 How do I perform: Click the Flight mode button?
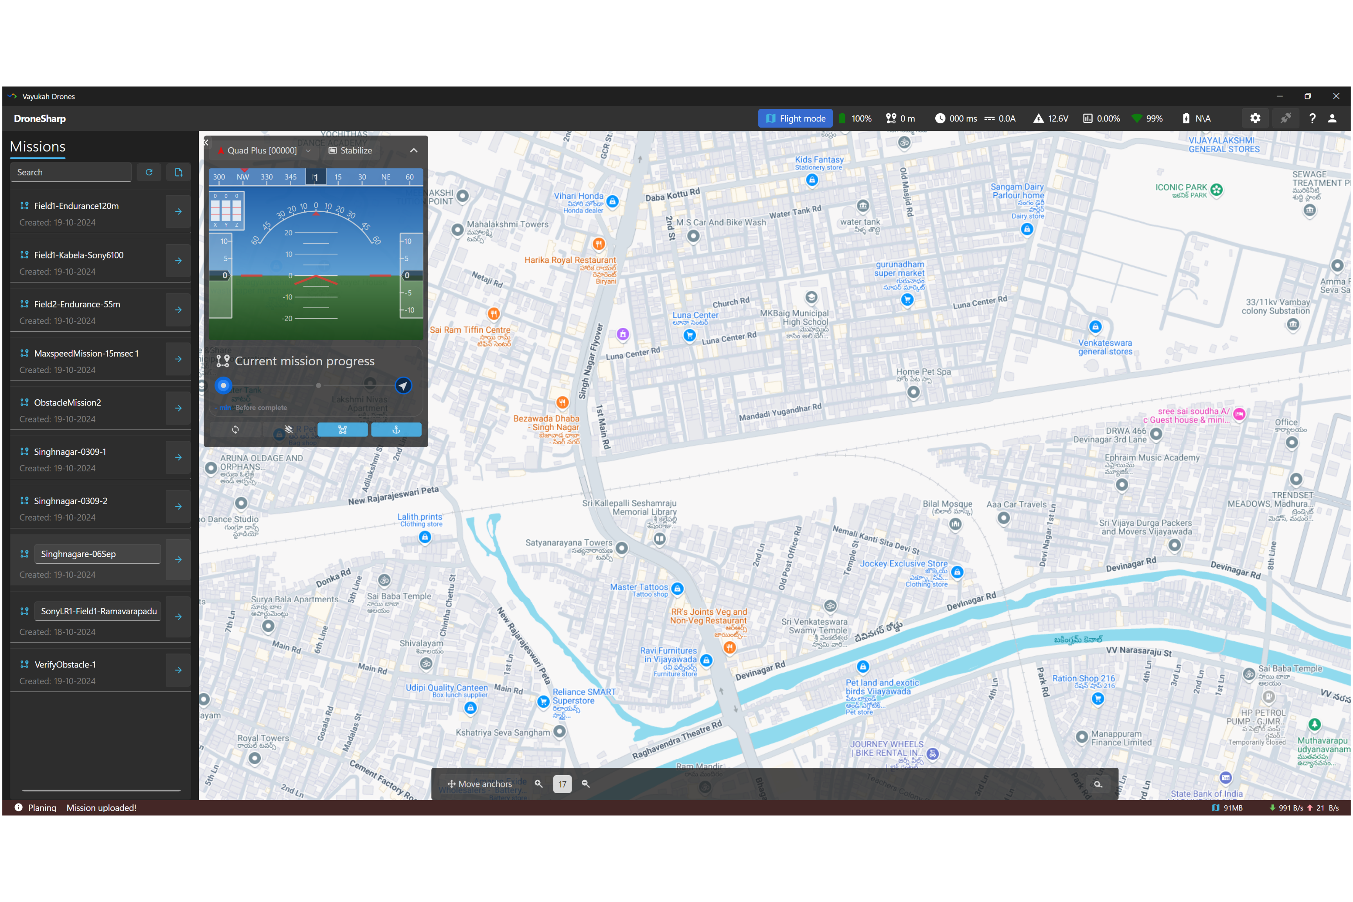pyautogui.click(x=795, y=119)
